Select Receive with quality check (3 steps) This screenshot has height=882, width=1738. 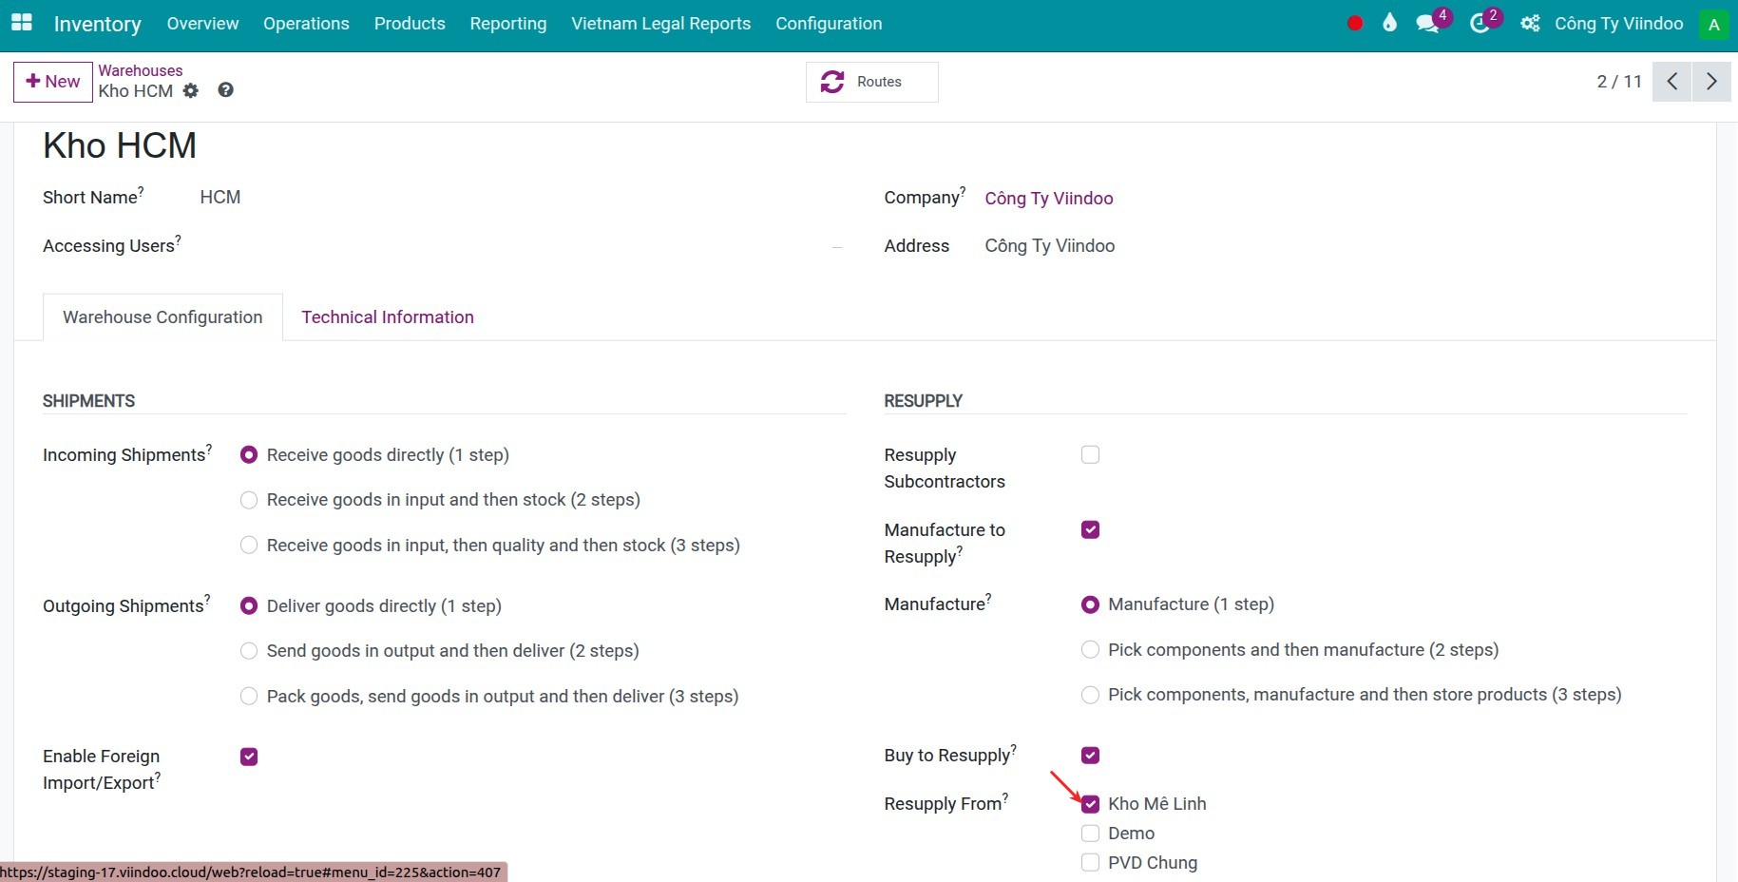pos(249,546)
